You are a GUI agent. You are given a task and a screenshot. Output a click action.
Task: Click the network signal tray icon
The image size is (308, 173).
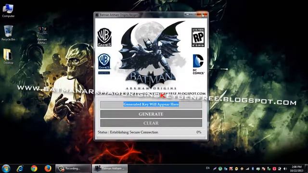point(247,169)
